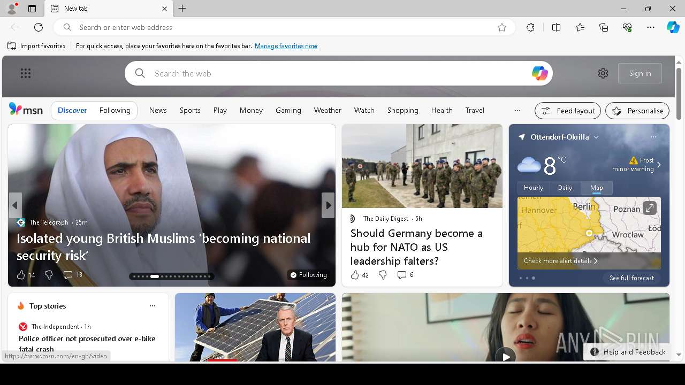Like the British Muslims story

click(21, 275)
